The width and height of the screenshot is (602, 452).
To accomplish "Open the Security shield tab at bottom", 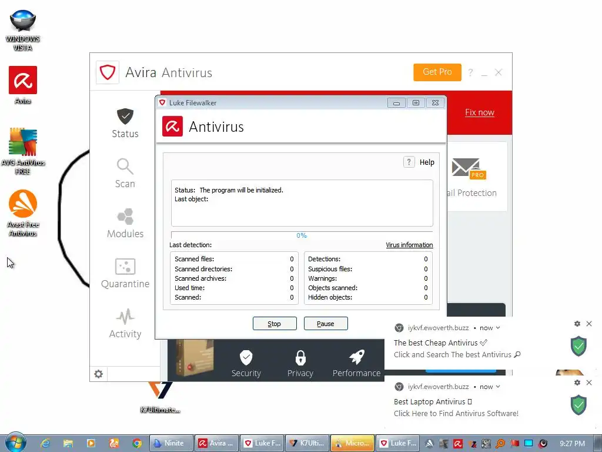I will (x=246, y=363).
